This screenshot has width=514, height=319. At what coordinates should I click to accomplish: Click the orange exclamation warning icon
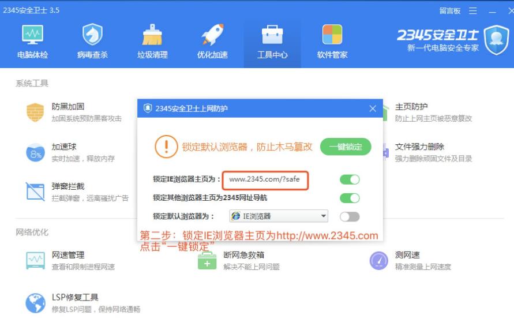pyautogui.click(x=166, y=147)
